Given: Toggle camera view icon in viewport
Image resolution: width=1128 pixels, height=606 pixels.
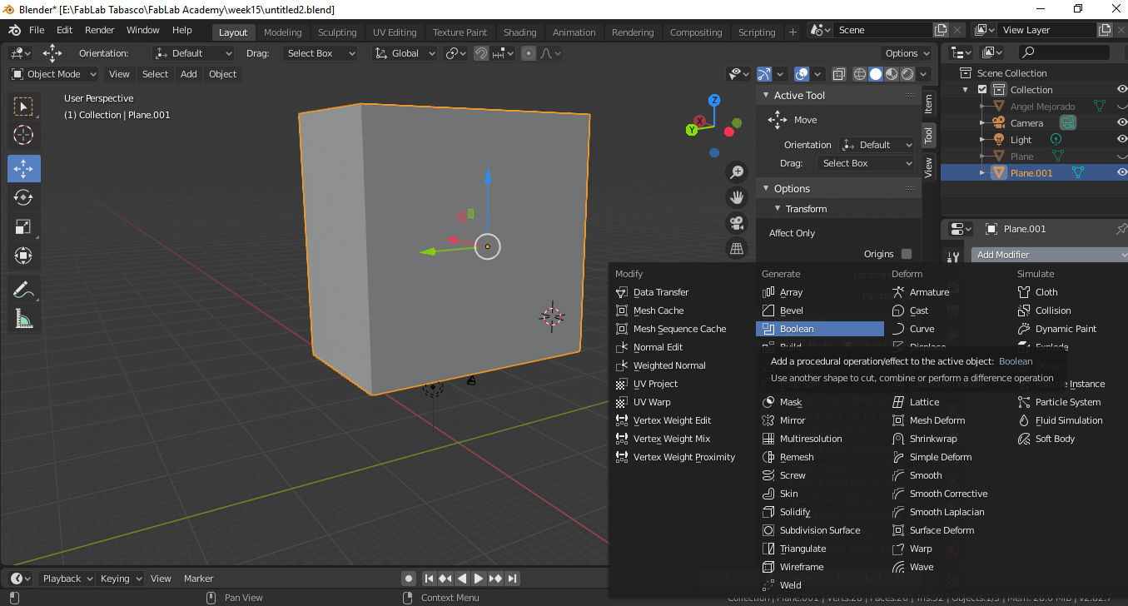Looking at the screenshot, I should pos(736,222).
